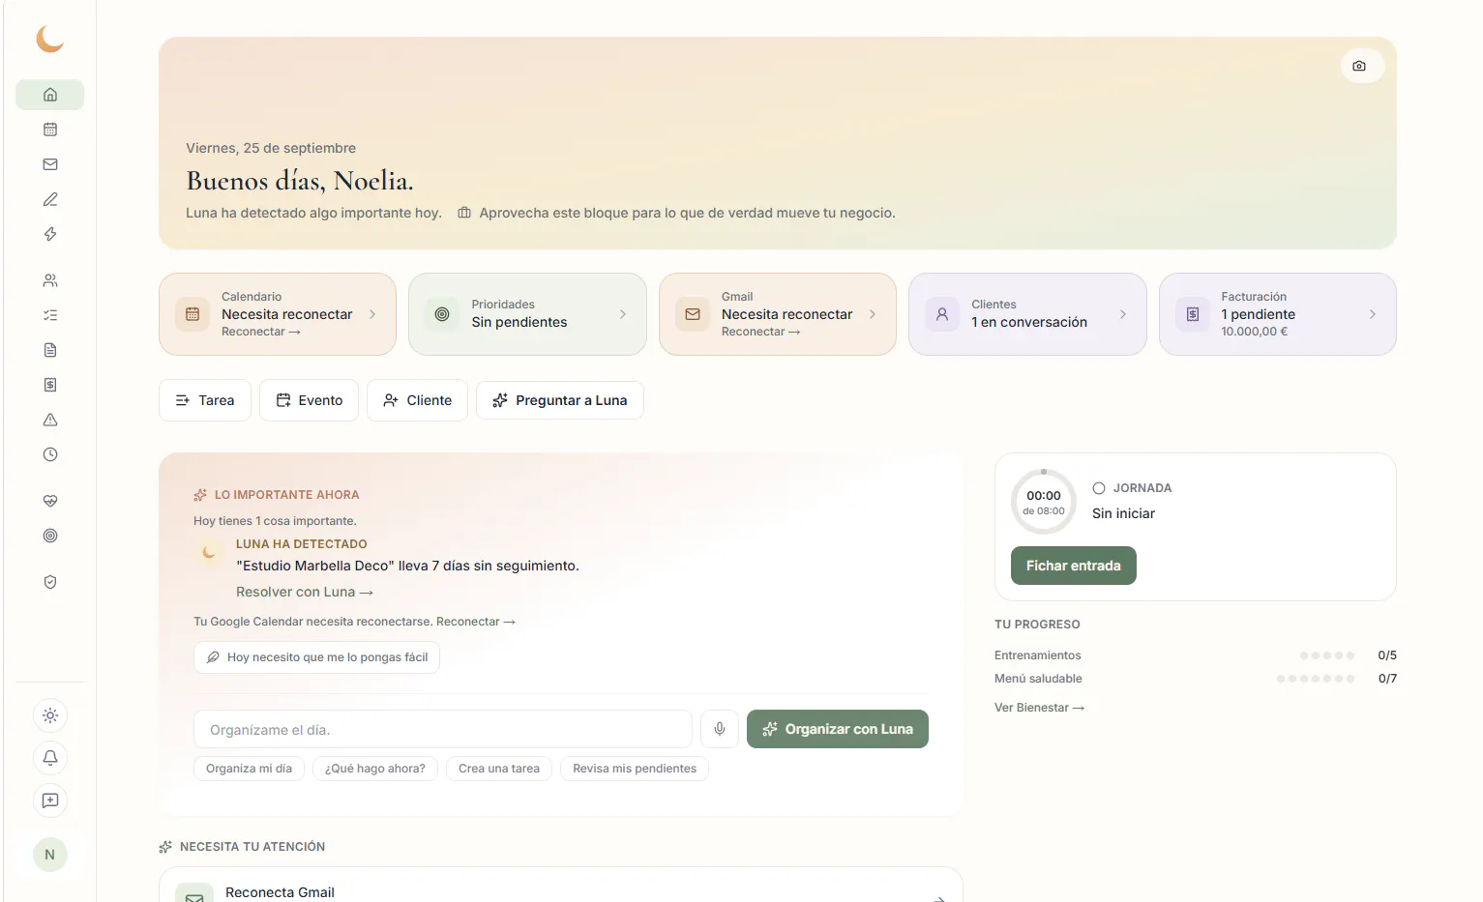The image size is (1483, 902).
Task: Toggle the sun theme icon
Action: point(50,715)
